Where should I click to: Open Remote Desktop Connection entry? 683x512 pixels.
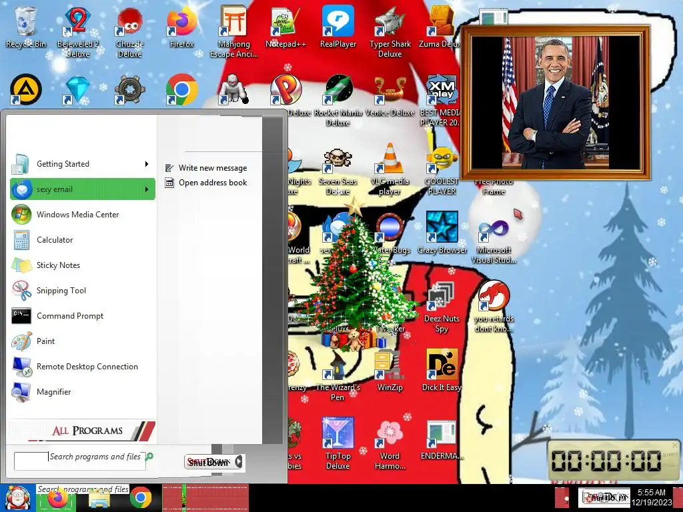point(82,367)
